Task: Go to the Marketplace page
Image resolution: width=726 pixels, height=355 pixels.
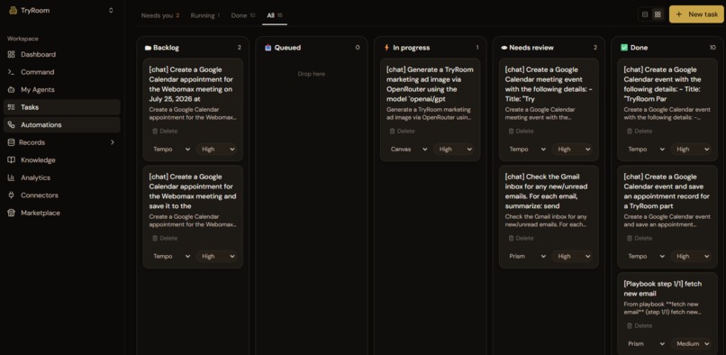Action: [x=61, y=213]
